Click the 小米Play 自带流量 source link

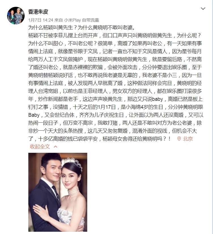click(x=82, y=20)
